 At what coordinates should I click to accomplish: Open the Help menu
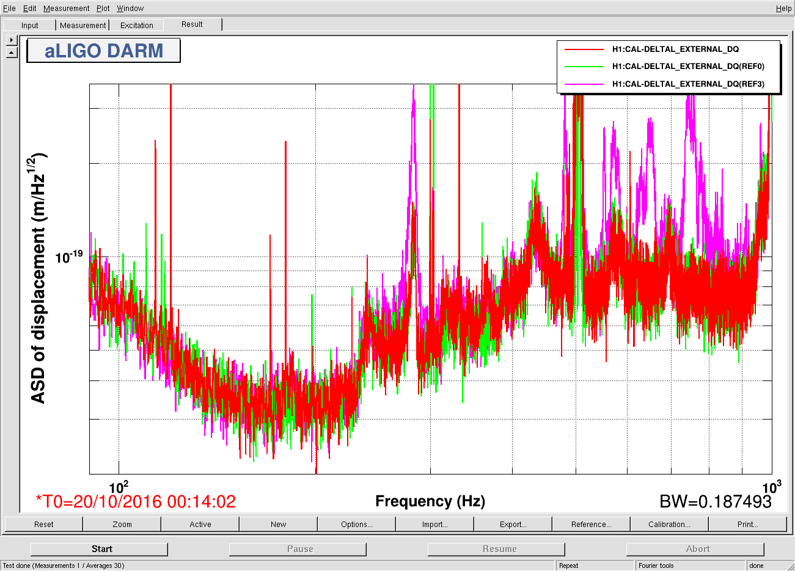click(784, 8)
